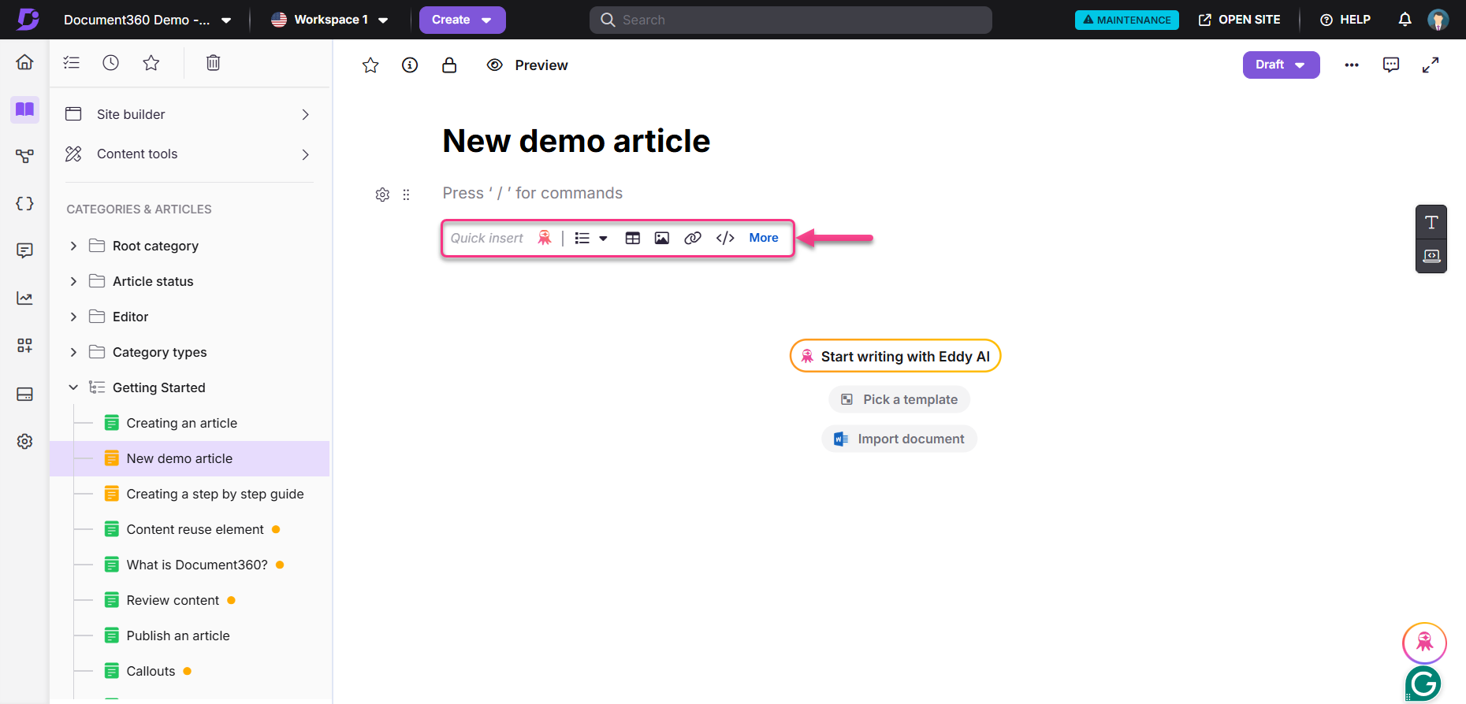The image size is (1466, 704).
Task: Open the Documentation book icon in sidebar
Action: 24,109
